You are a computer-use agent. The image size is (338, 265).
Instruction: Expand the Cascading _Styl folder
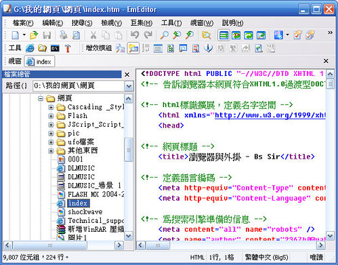pos(51,107)
